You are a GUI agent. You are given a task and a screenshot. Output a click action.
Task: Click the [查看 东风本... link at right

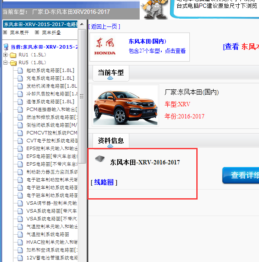[241, 46]
